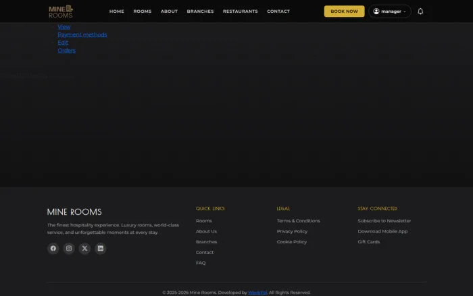The width and height of the screenshot is (473, 296).
Task: Open Terms & Conditions link
Action: (299, 221)
